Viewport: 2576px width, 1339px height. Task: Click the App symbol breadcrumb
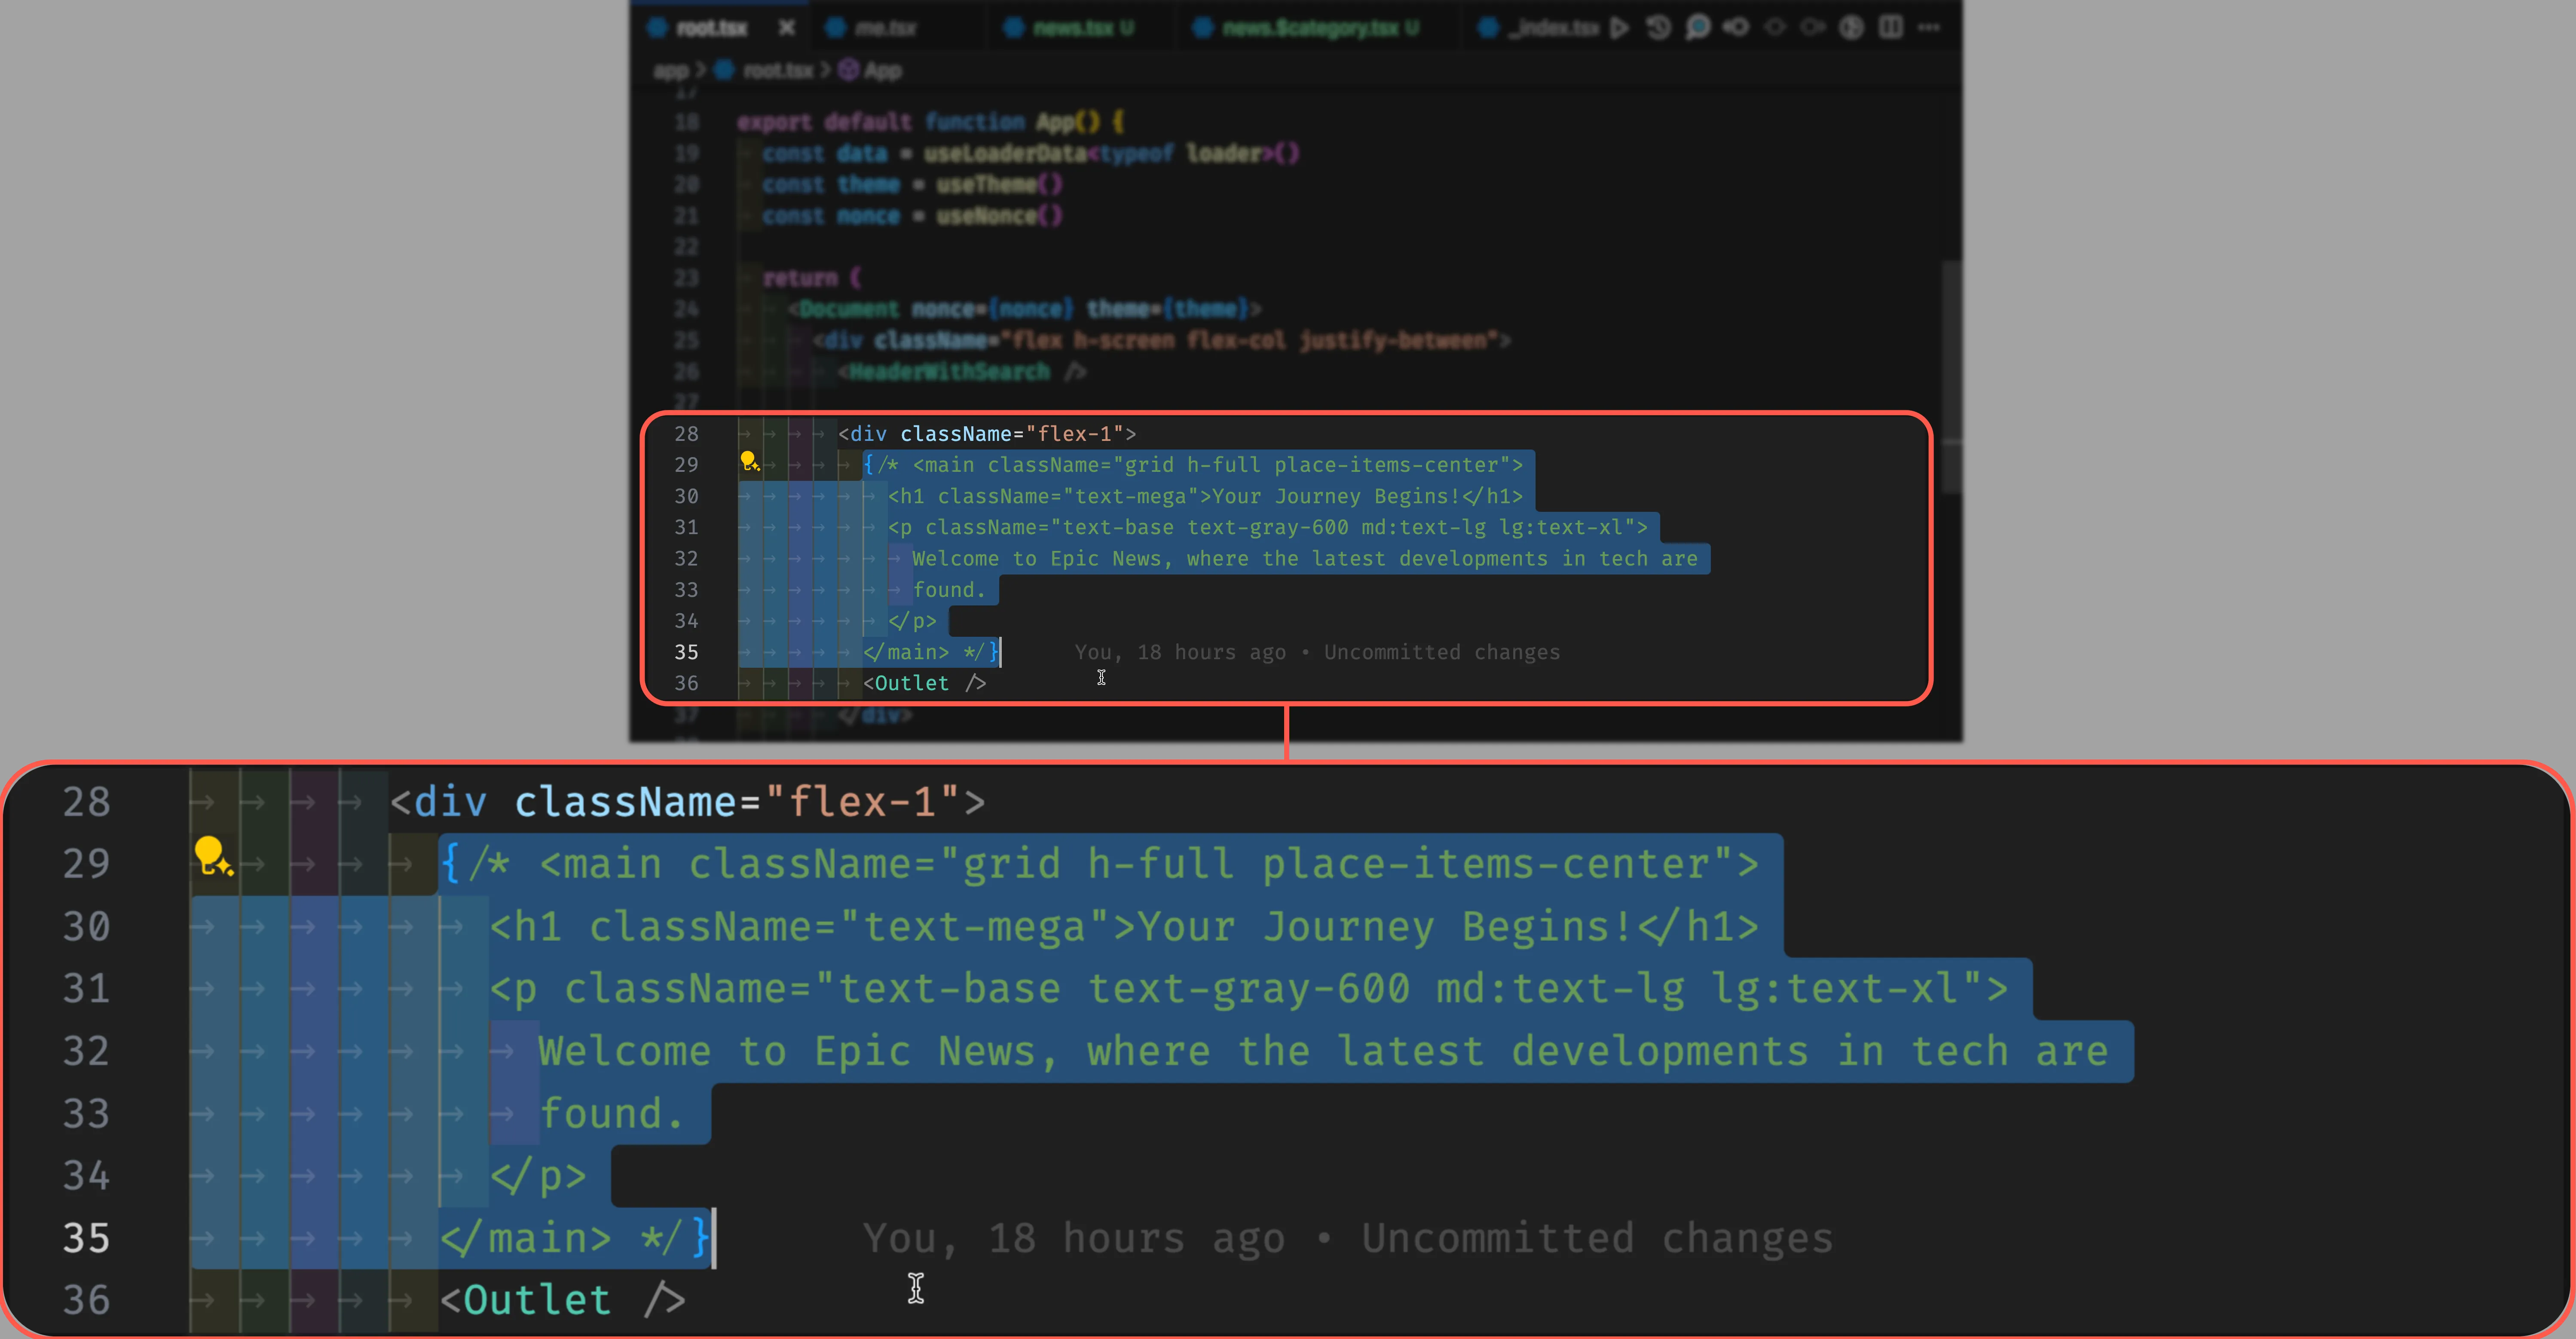point(870,70)
